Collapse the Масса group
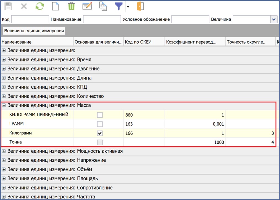The image size is (280, 200). pyautogui.click(x=4, y=105)
